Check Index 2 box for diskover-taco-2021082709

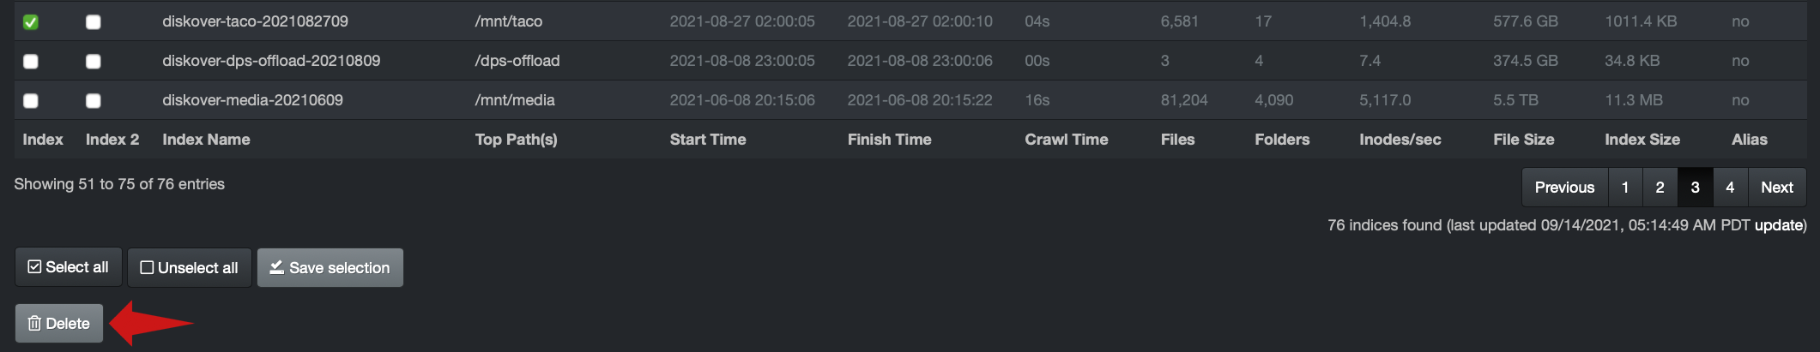(x=94, y=22)
